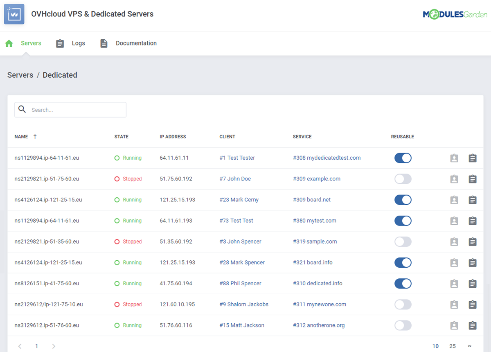The width and height of the screenshot is (491, 352).
Task: Open service #380 mytest.com
Action: pos(315,221)
